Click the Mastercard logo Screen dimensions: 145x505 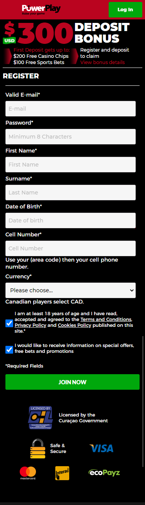pos(28,473)
